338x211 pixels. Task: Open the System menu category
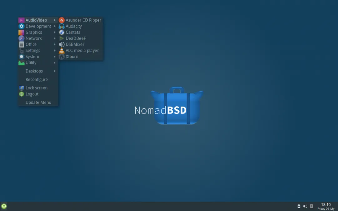click(x=38, y=57)
